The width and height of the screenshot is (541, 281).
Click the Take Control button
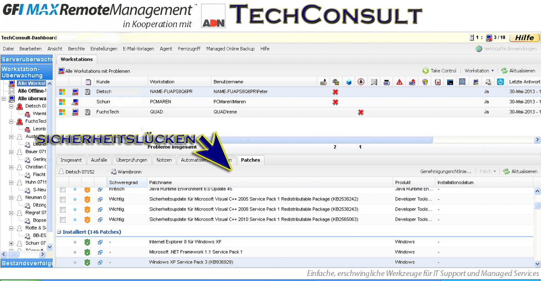[439, 71]
